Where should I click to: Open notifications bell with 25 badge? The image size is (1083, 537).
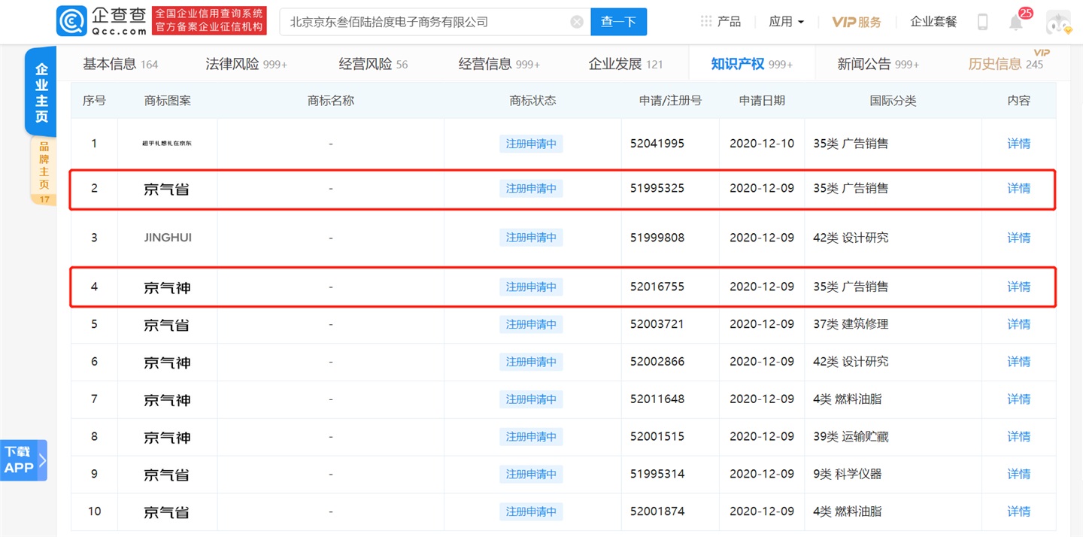click(1016, 22)
